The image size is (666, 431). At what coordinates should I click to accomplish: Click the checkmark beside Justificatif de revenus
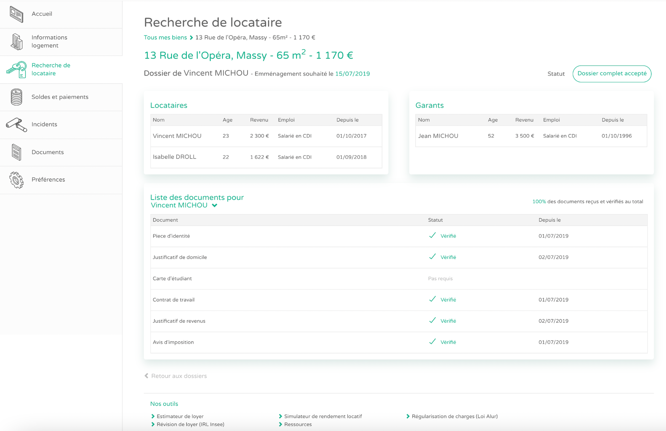point(432,320)
